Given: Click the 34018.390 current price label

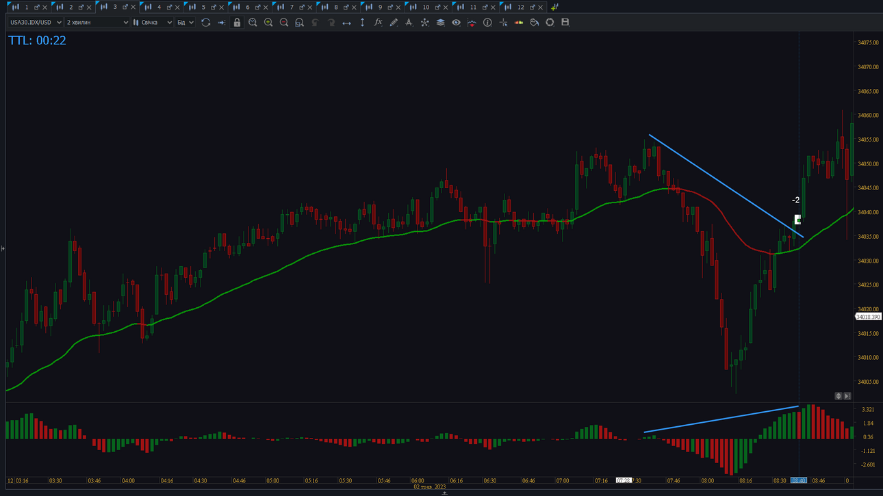Looking at the screenshot, I should coord(868,317).
